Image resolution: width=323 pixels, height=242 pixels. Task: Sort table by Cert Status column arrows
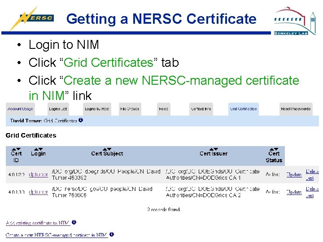click(x=274, y=149)
